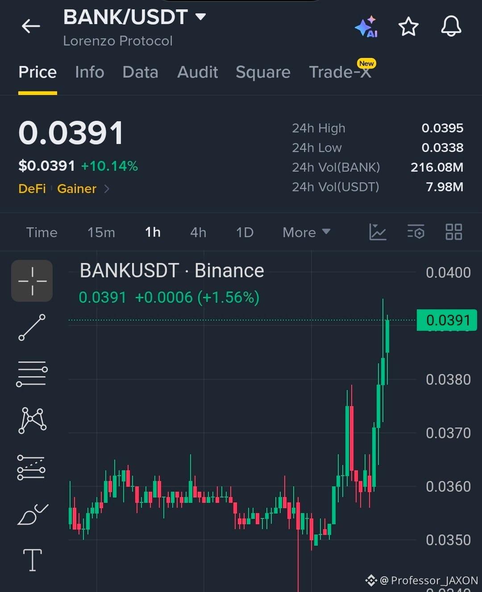
Task: Go back using the left arrow
Action: point(31,26)
